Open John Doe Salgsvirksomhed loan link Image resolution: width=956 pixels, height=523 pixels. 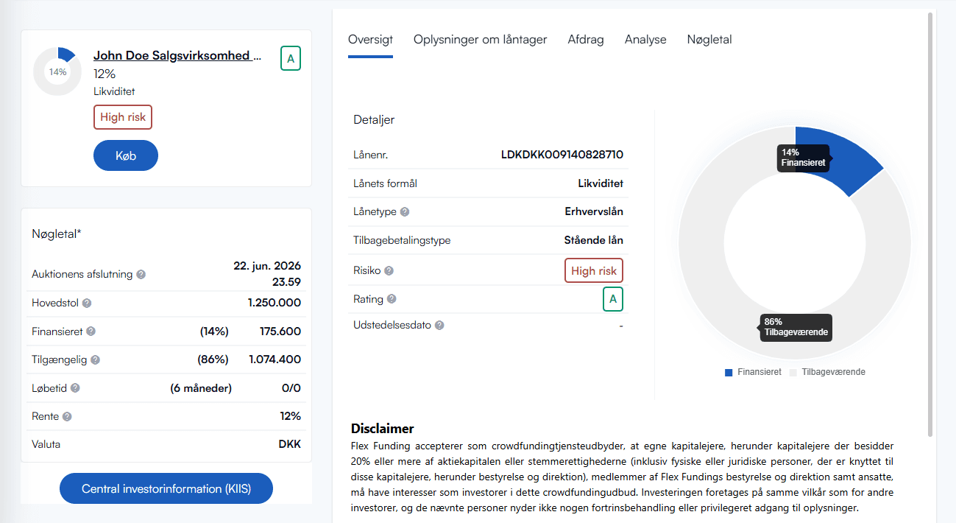(x=177, y=55)
